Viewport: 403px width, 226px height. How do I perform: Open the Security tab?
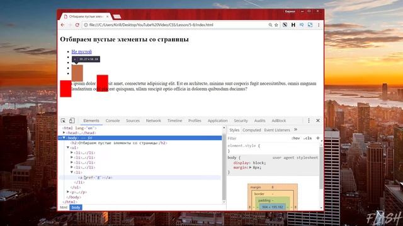pos(241,121)
